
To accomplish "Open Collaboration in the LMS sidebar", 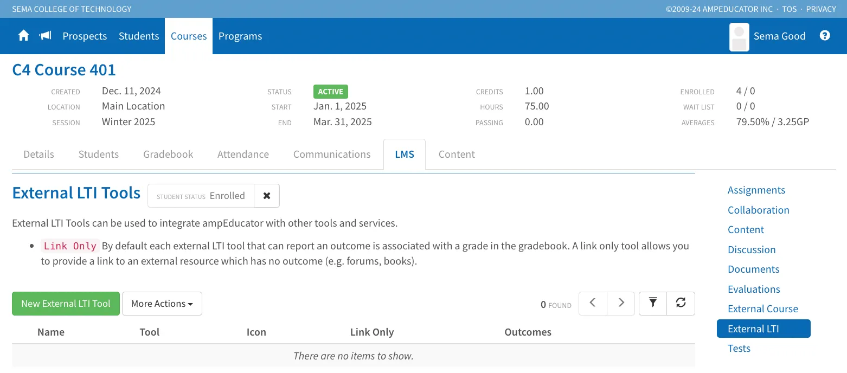I will click(759, 210).
